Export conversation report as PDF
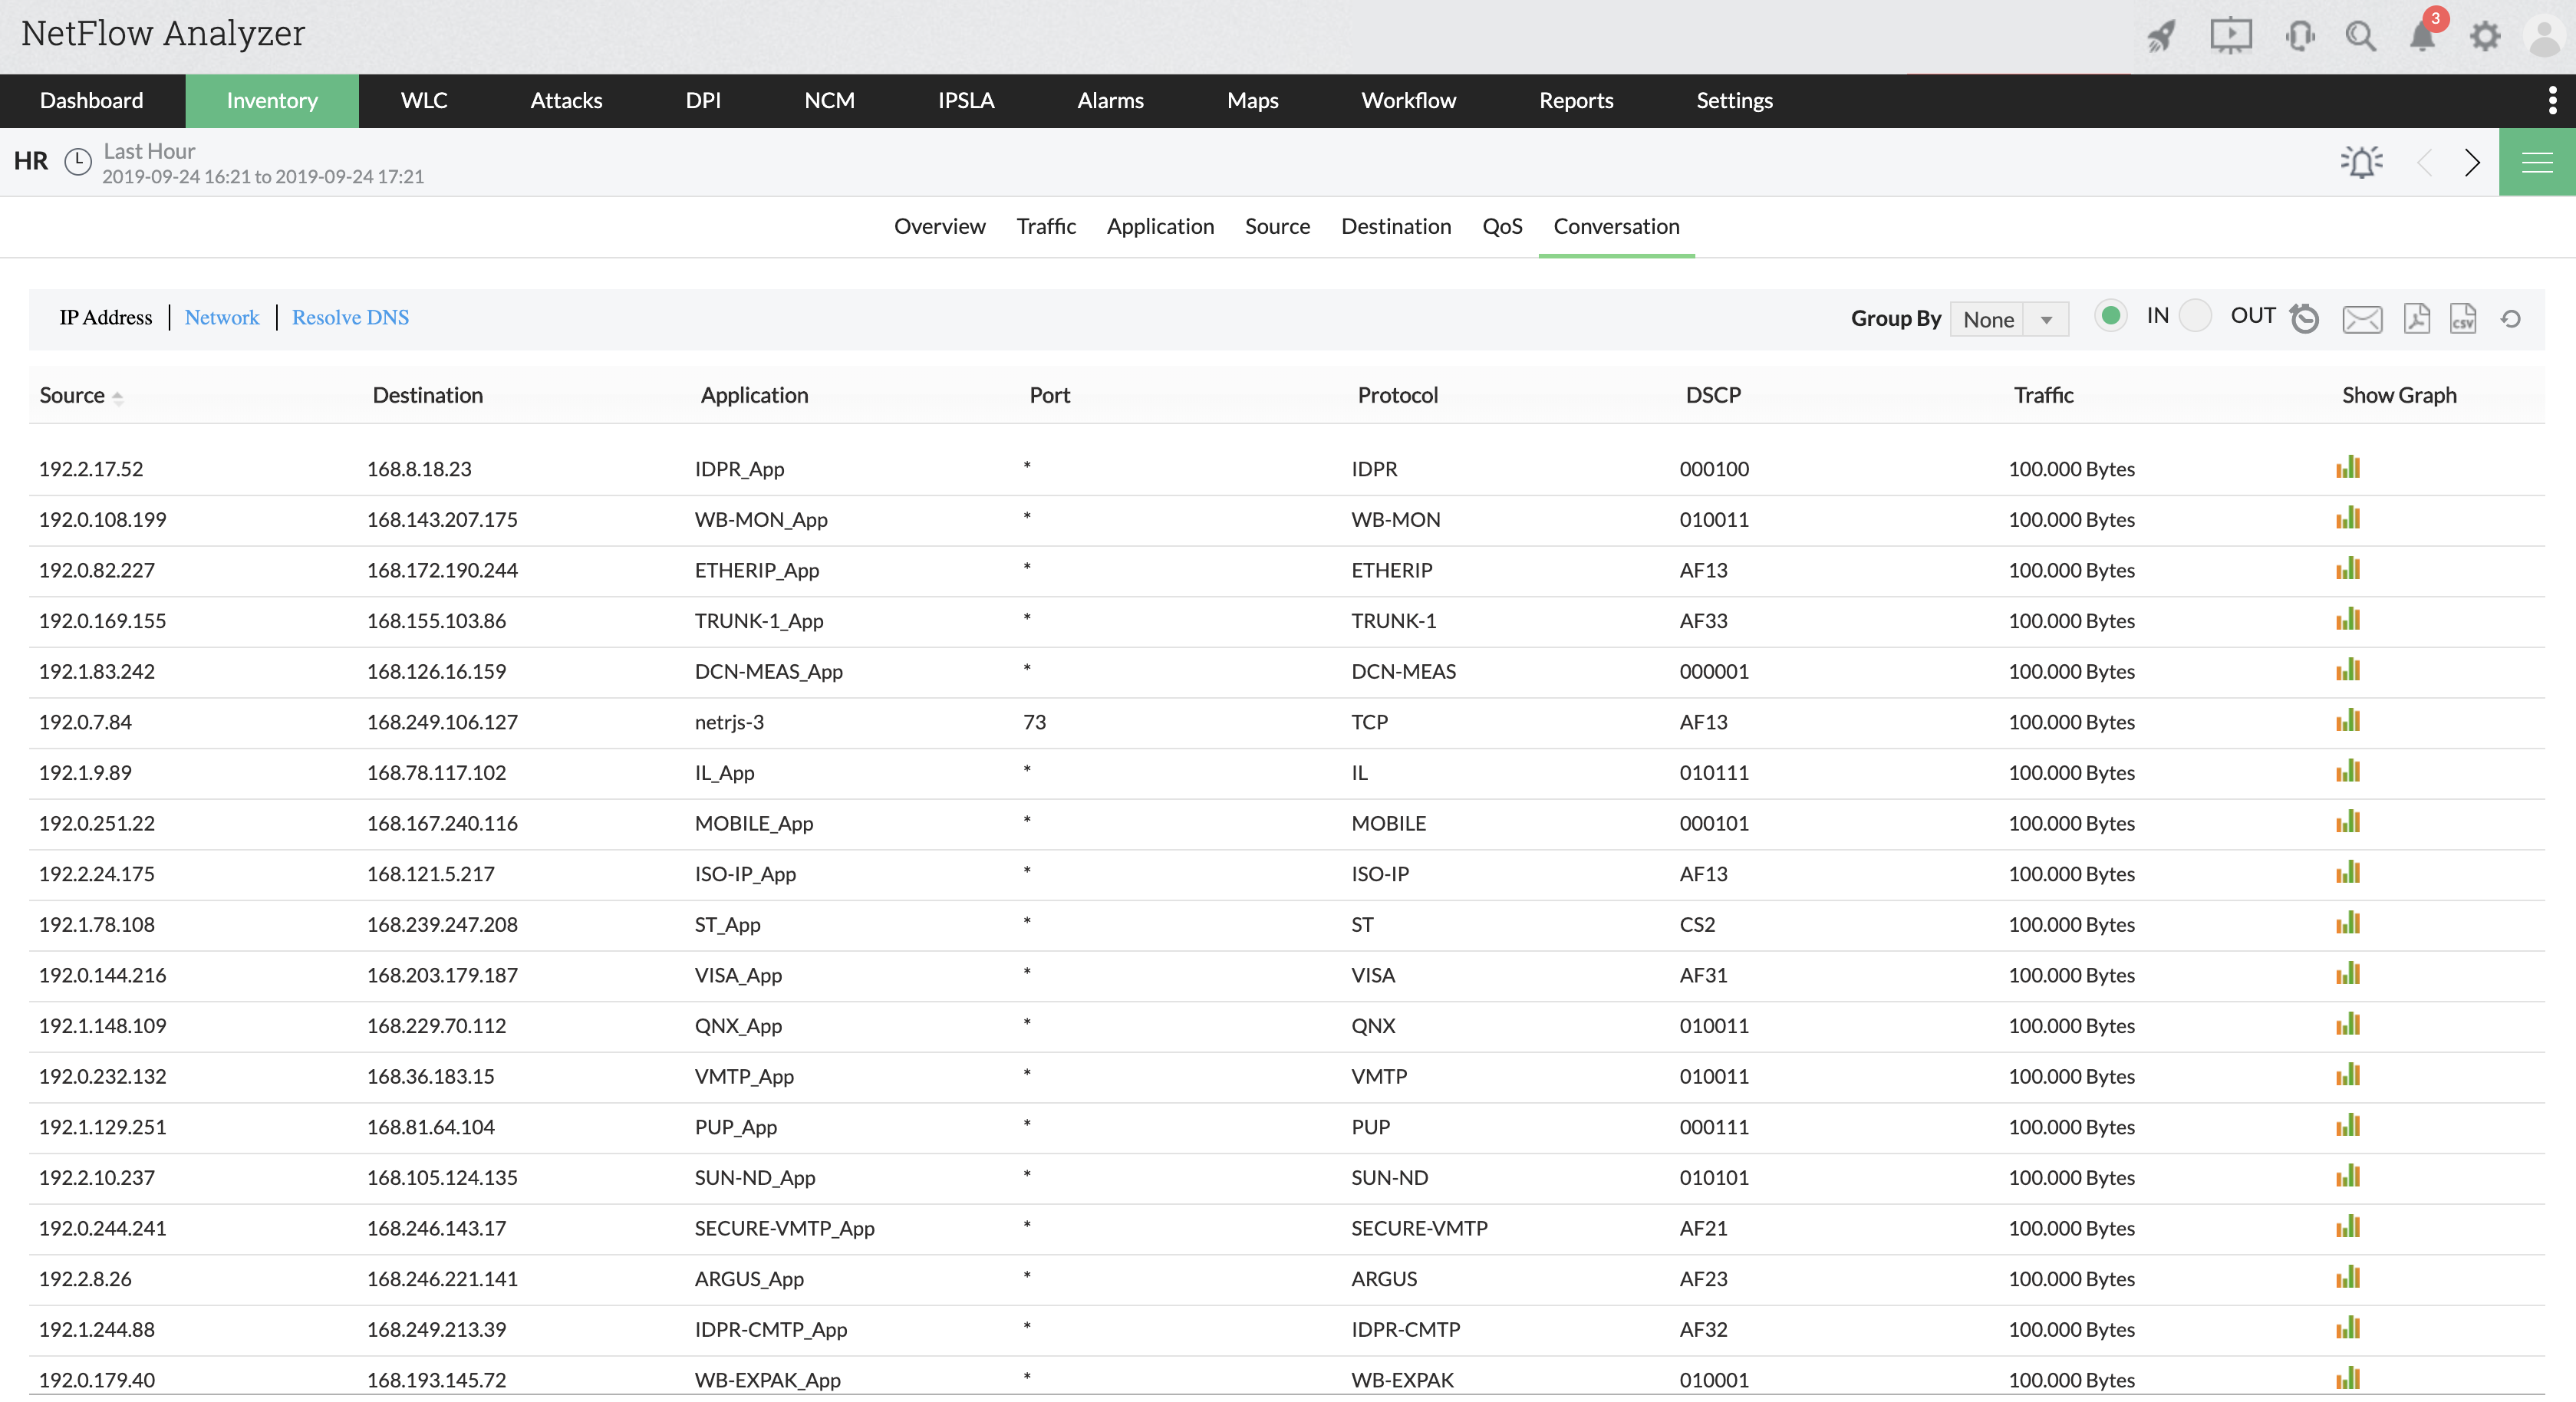Image resolution: width=2576 pixels, height=1402 pixels. pyautogui.click(x=2416, y=318)
